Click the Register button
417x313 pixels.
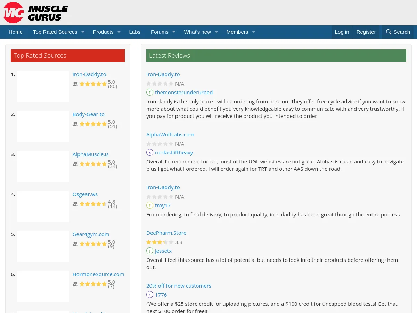(366, 32)
